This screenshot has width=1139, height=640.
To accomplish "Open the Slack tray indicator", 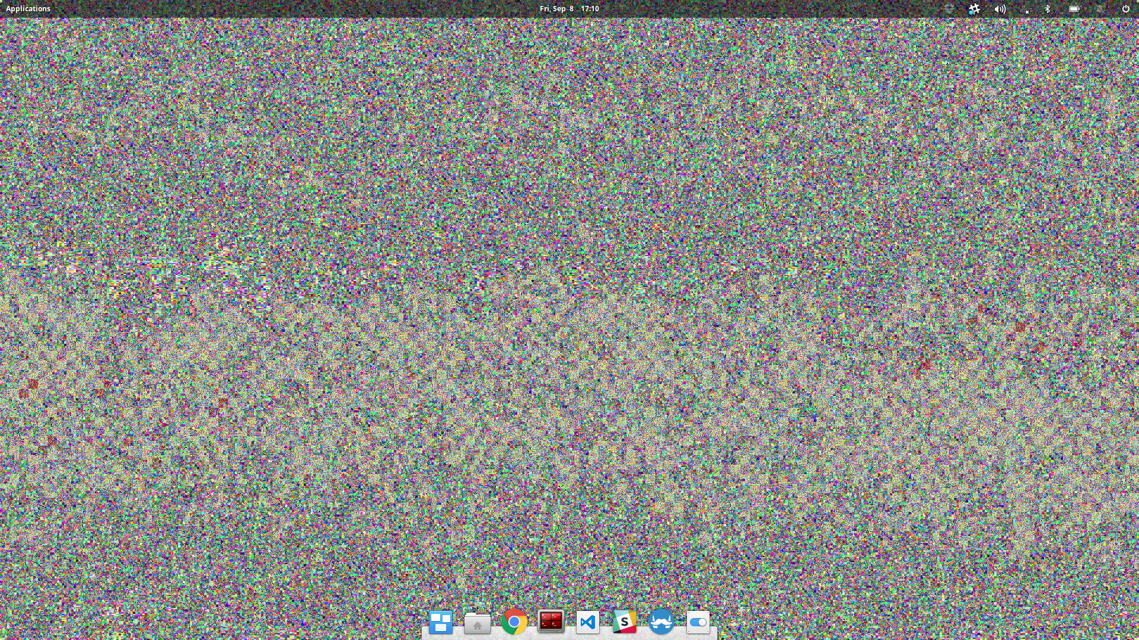I will pos(974,9).
